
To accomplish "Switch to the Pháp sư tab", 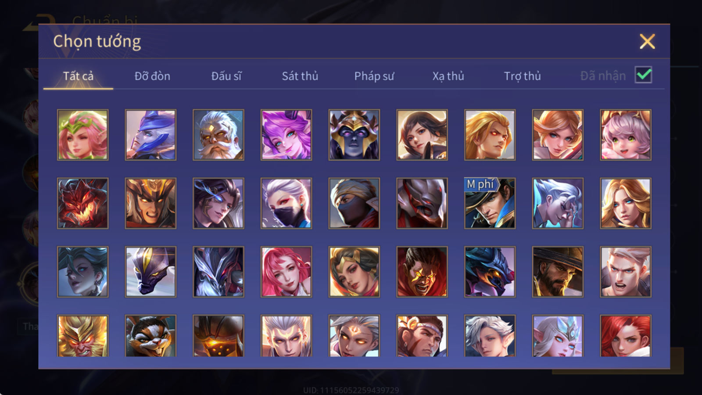I will (x=374, y=76).
